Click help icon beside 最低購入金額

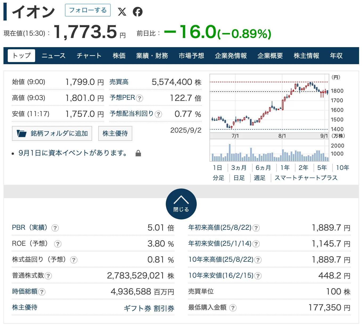[233, 308]
